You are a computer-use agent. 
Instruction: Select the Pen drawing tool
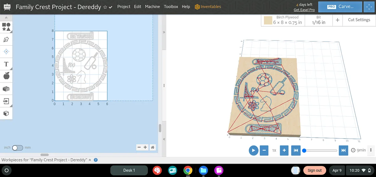[6, 40]
